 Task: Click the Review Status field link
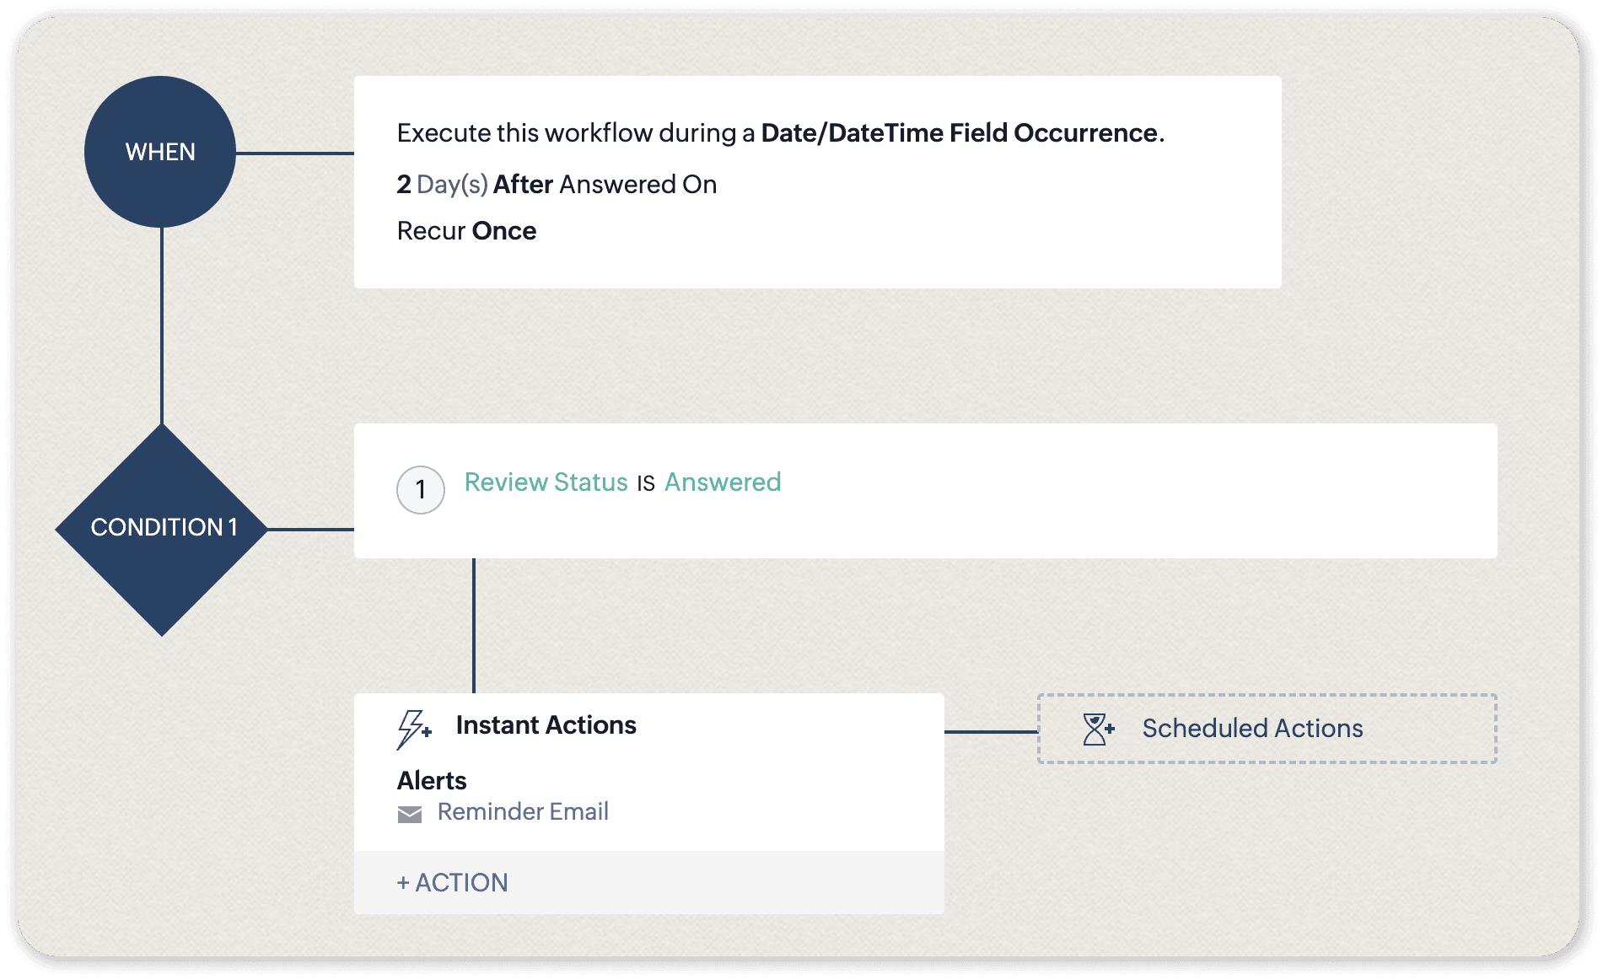tap(546, 482)
